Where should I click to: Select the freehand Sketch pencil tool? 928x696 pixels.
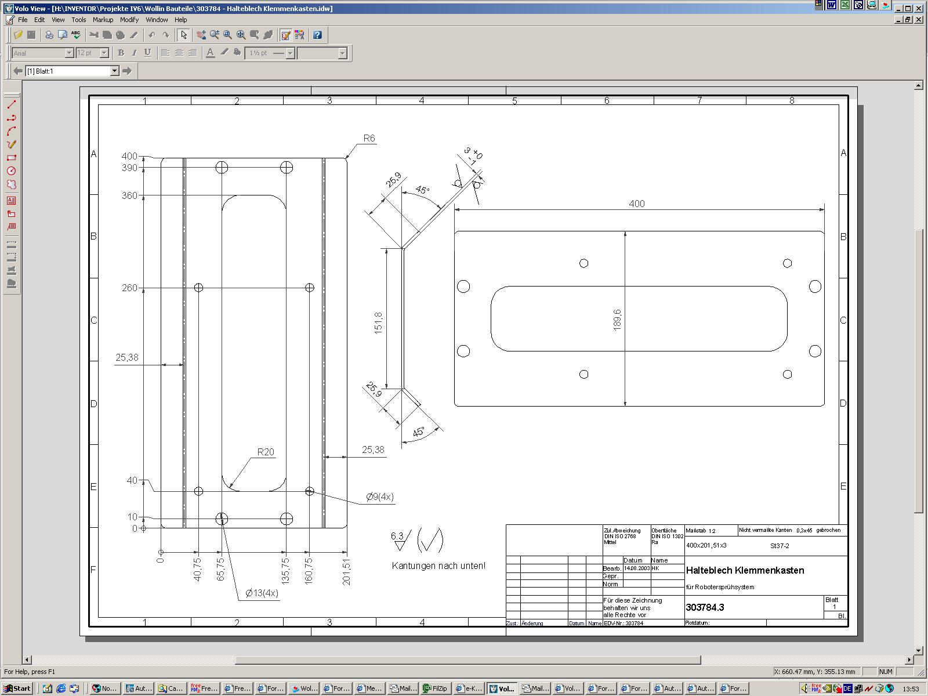11,144
